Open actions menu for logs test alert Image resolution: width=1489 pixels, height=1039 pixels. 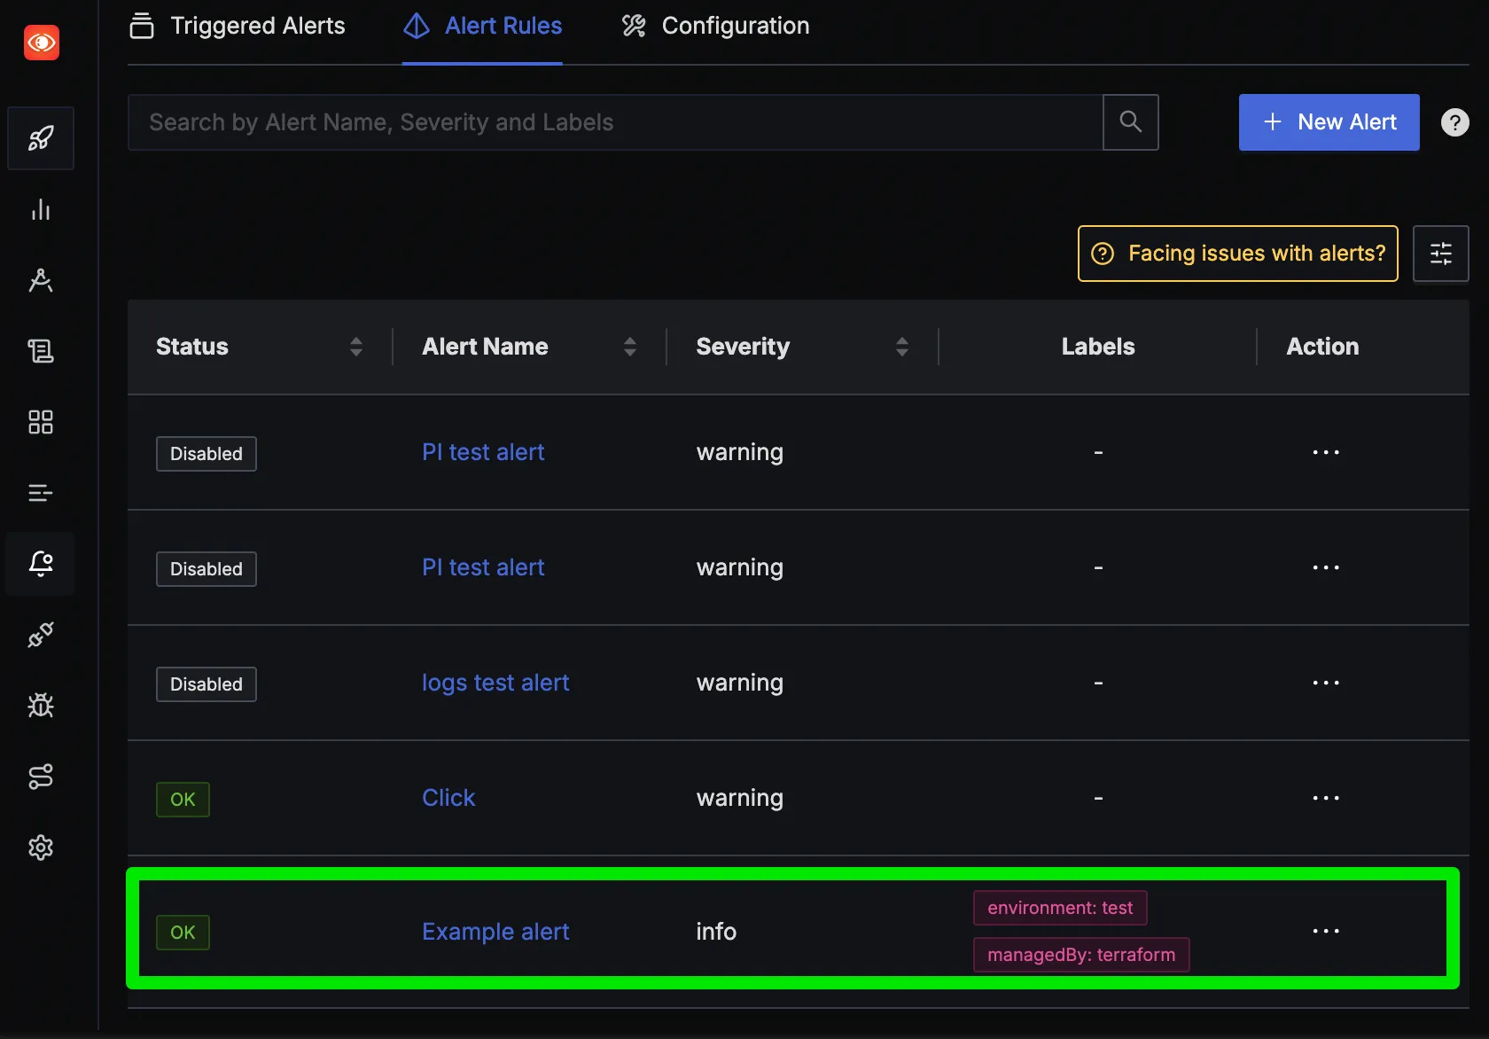(1326, 683)
